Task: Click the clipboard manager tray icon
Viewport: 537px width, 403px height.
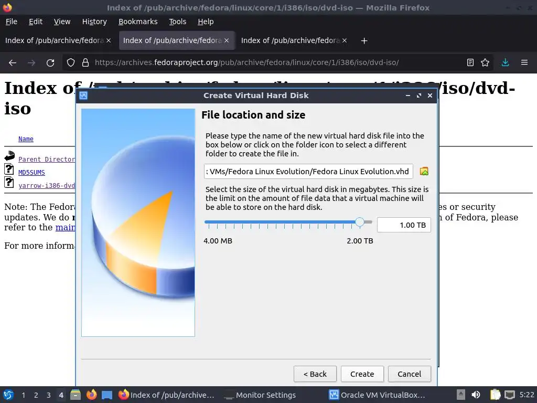Action: click(x=495, y=395)
